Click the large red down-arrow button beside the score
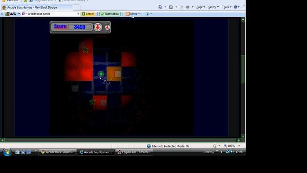307x173 pixels. coord(98,27)
